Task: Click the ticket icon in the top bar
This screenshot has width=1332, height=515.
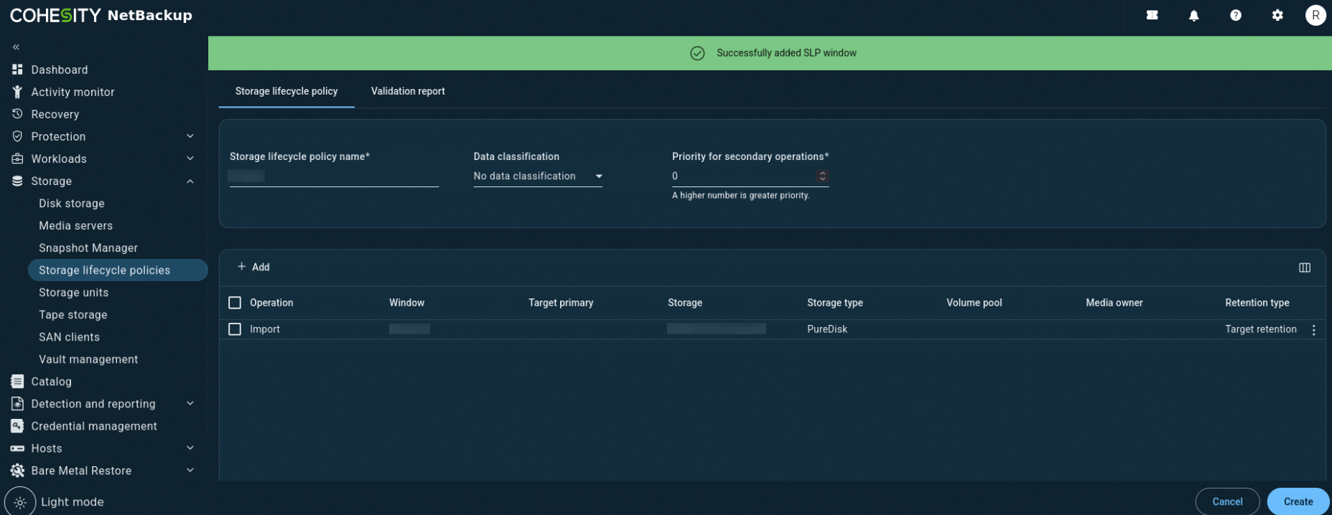Action: pyautogui.click(x=1152, y=15)
